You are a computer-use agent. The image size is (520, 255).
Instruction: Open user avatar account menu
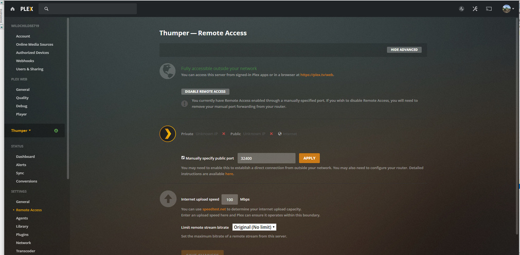point(508,9)
